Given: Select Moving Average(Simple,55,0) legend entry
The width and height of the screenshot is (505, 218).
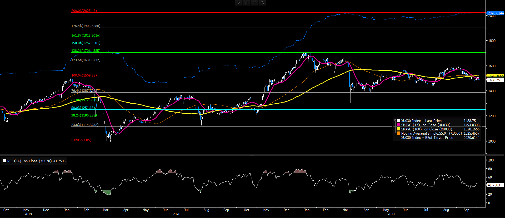Looking at the screenshot, I should tap(431, 133).
